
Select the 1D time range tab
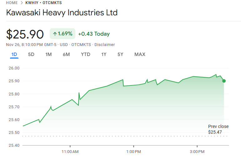(14, 54)
